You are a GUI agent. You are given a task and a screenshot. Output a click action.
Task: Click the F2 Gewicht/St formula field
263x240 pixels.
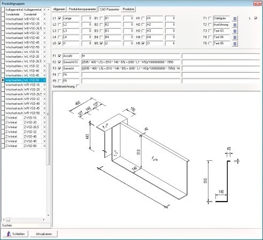point(131,62)
